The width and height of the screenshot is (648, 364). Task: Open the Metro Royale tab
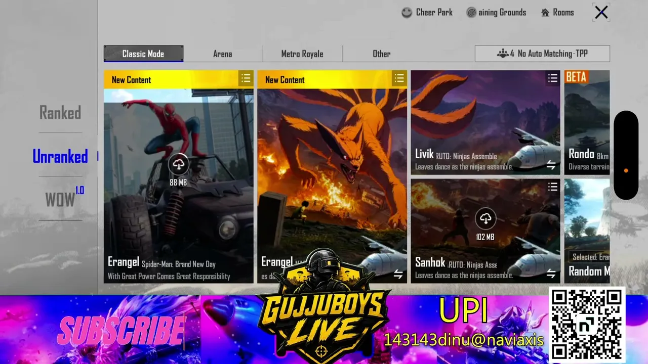pos(302,54)
